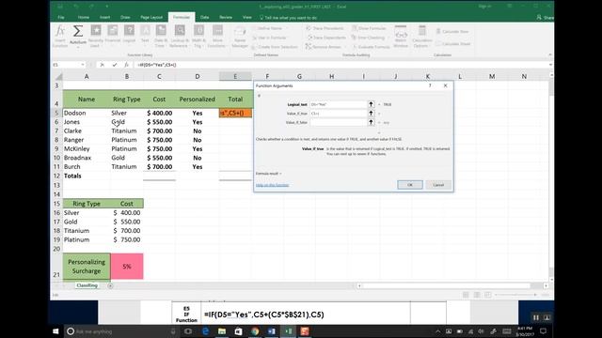Click the horizontal scrollbar right arrow
This screenshot has width=602, height=338.
point(546,285)
